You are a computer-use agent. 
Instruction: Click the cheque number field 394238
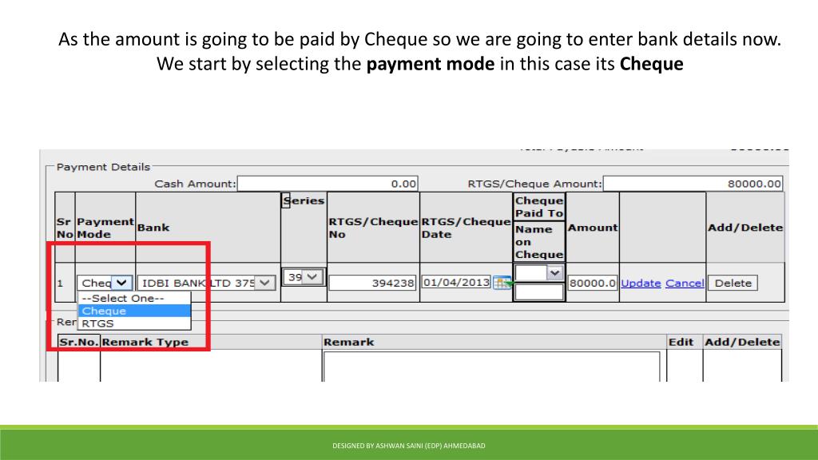pos(372,283)
